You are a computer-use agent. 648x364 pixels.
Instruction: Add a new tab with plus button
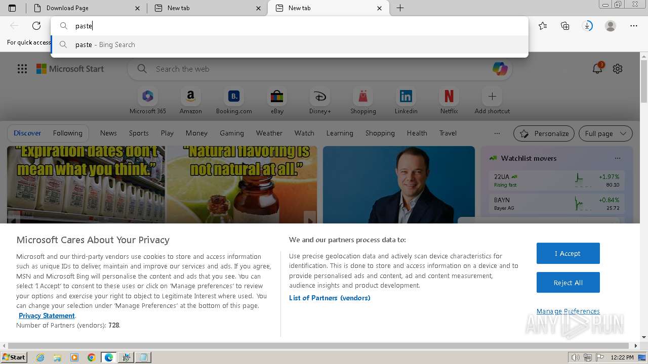tap(400, 8)
